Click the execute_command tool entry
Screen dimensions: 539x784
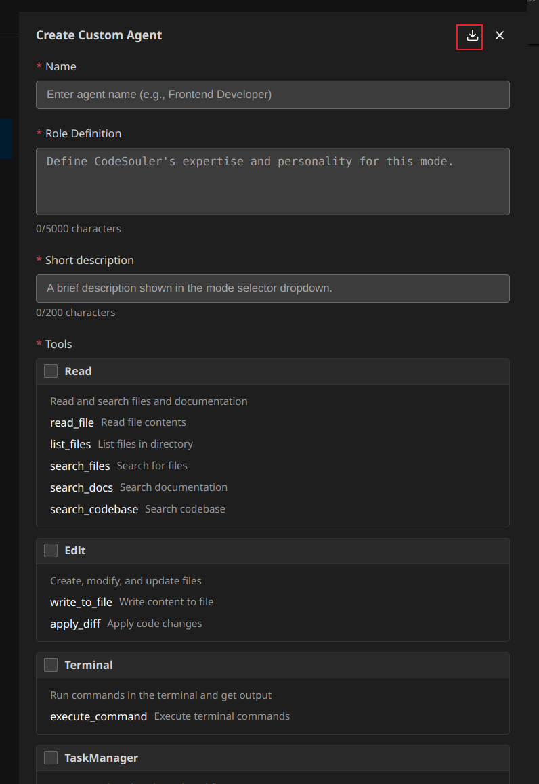(98, 716)
